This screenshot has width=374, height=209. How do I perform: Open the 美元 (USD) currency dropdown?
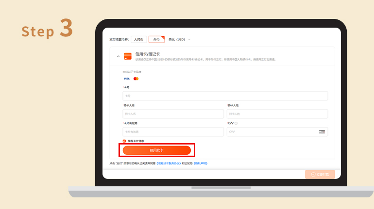180,39
